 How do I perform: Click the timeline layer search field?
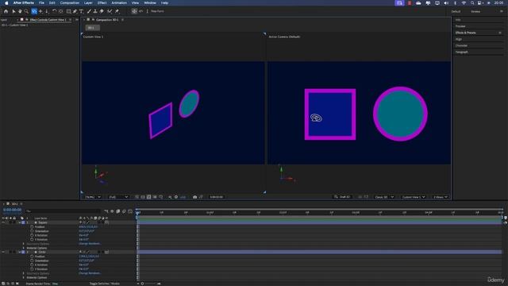(x=63, y=211)
